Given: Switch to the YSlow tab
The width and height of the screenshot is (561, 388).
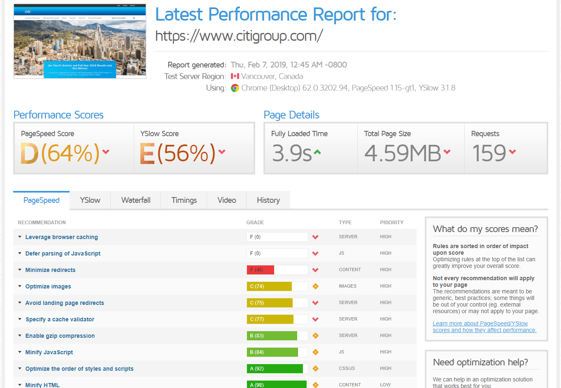Looking at the screenshot, I should (90, 200).
